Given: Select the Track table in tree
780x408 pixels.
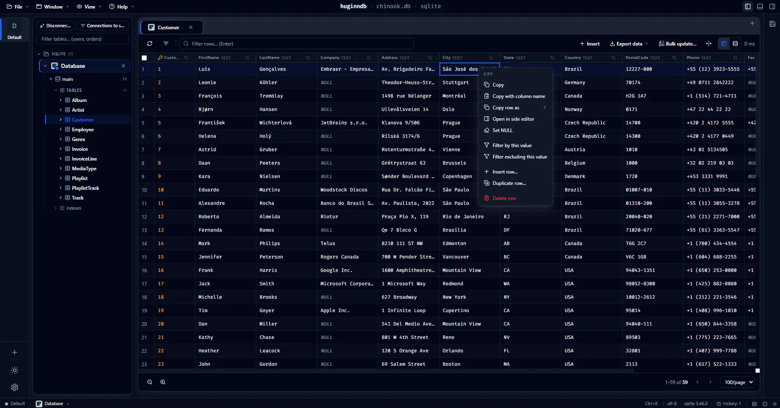Looking at the screenshot, I should point(77,198).
